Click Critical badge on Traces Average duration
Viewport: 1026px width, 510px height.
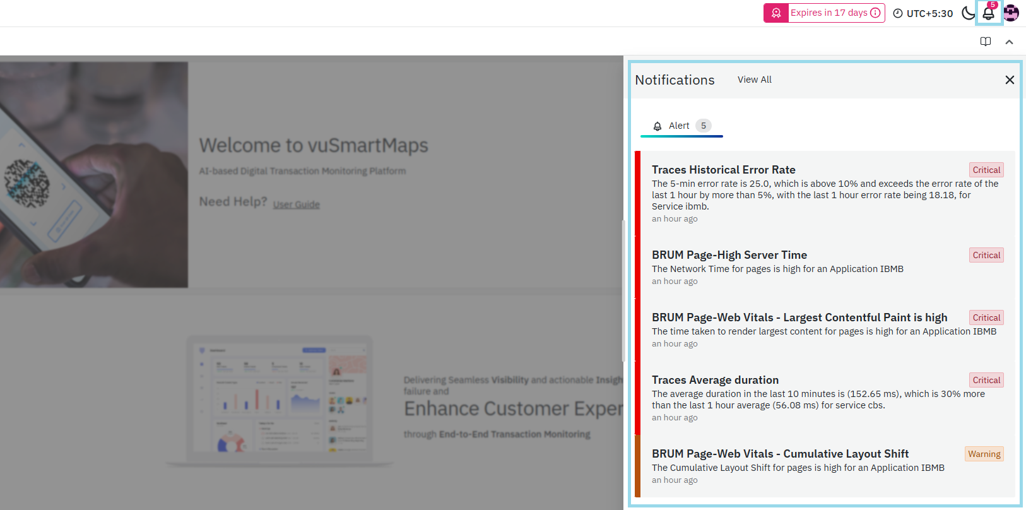point(986,380)
